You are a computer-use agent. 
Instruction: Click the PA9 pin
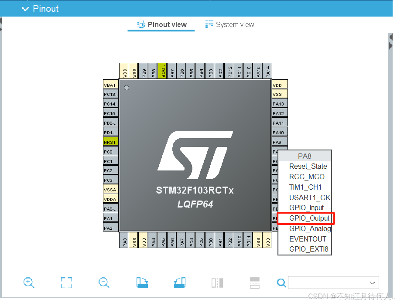(280, 141)
